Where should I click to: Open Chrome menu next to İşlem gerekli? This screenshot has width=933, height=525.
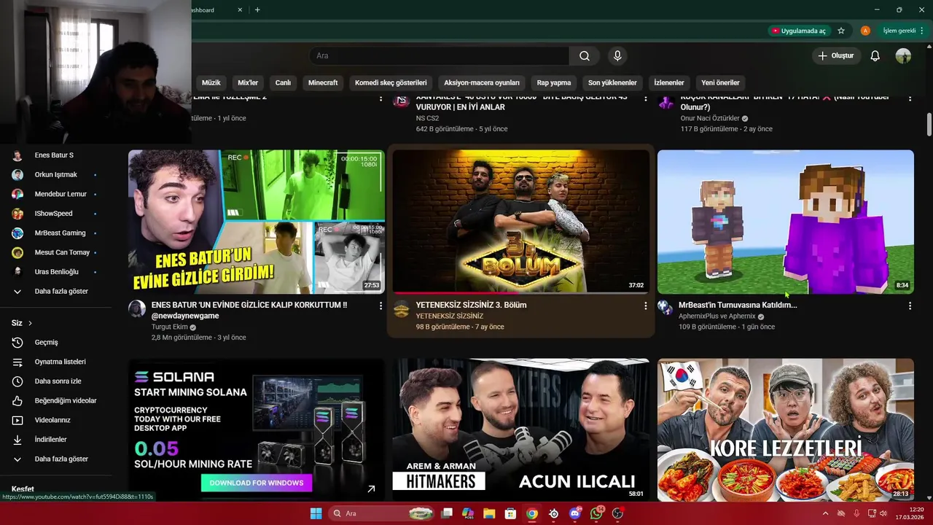point(923,31)
